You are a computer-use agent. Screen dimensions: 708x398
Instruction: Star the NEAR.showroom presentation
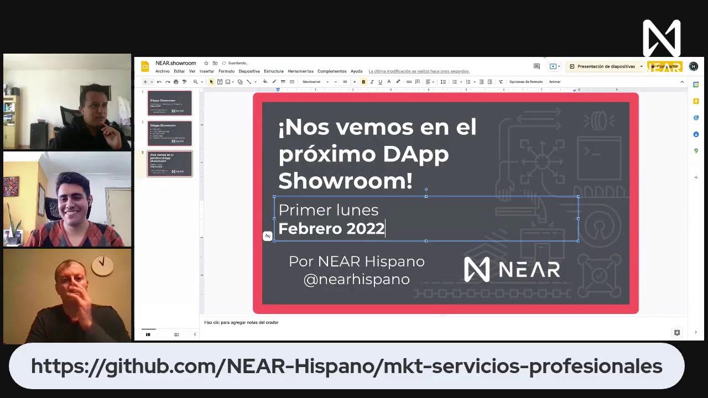coord(206,63)
